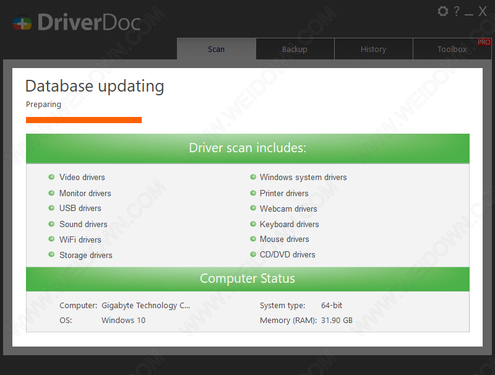The height and width of the screenshot is (375, 495).
Task: Click the 'Computer Status' banner
Action: (x=247, y=278)
